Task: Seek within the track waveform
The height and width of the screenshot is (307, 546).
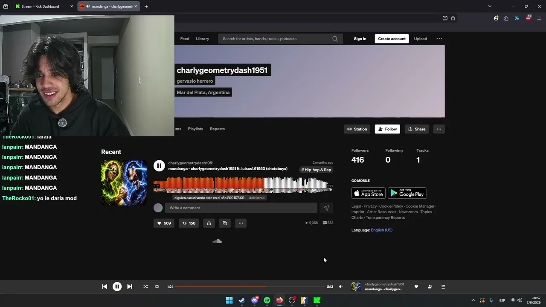Action: click(x=243, y=186)
